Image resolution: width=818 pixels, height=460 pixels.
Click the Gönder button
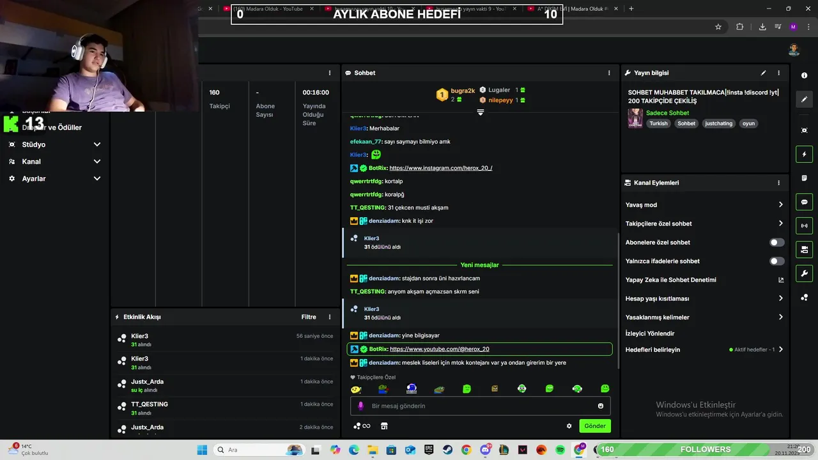(x=595, y=426)
